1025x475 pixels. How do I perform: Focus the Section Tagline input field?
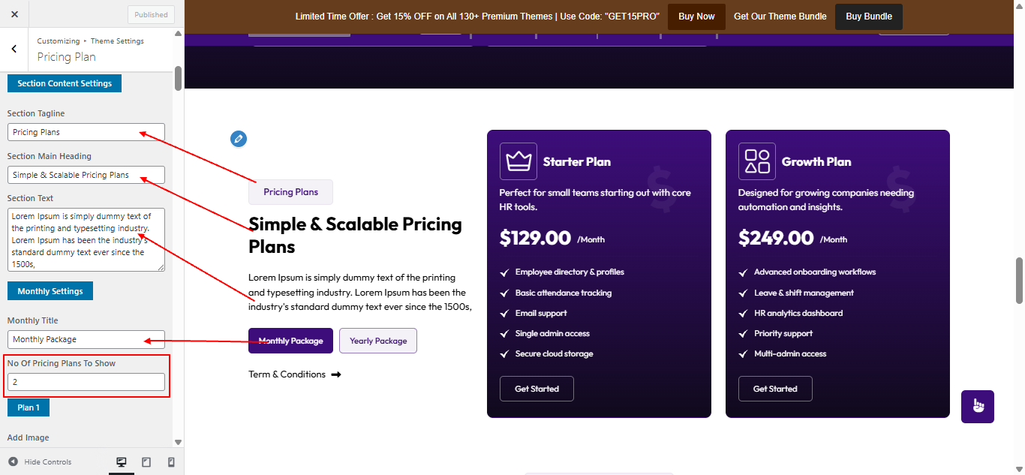(86, 132)
